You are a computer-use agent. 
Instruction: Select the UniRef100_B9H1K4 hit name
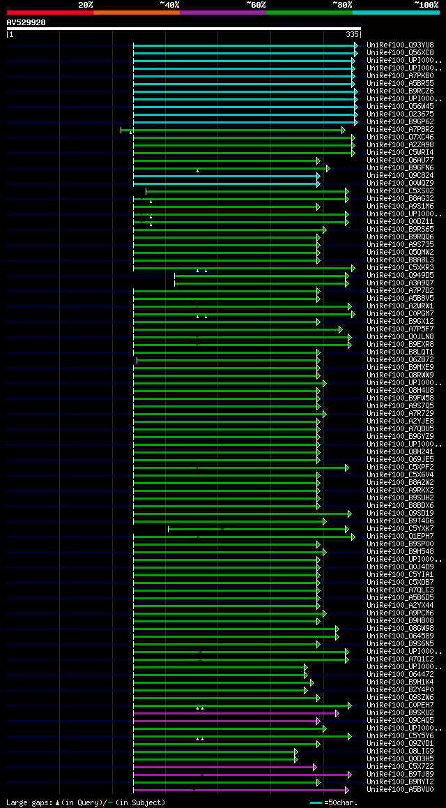point(400,682)
